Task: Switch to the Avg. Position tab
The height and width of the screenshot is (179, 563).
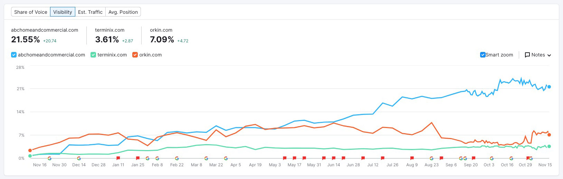Action: click(x=123, y=12)
